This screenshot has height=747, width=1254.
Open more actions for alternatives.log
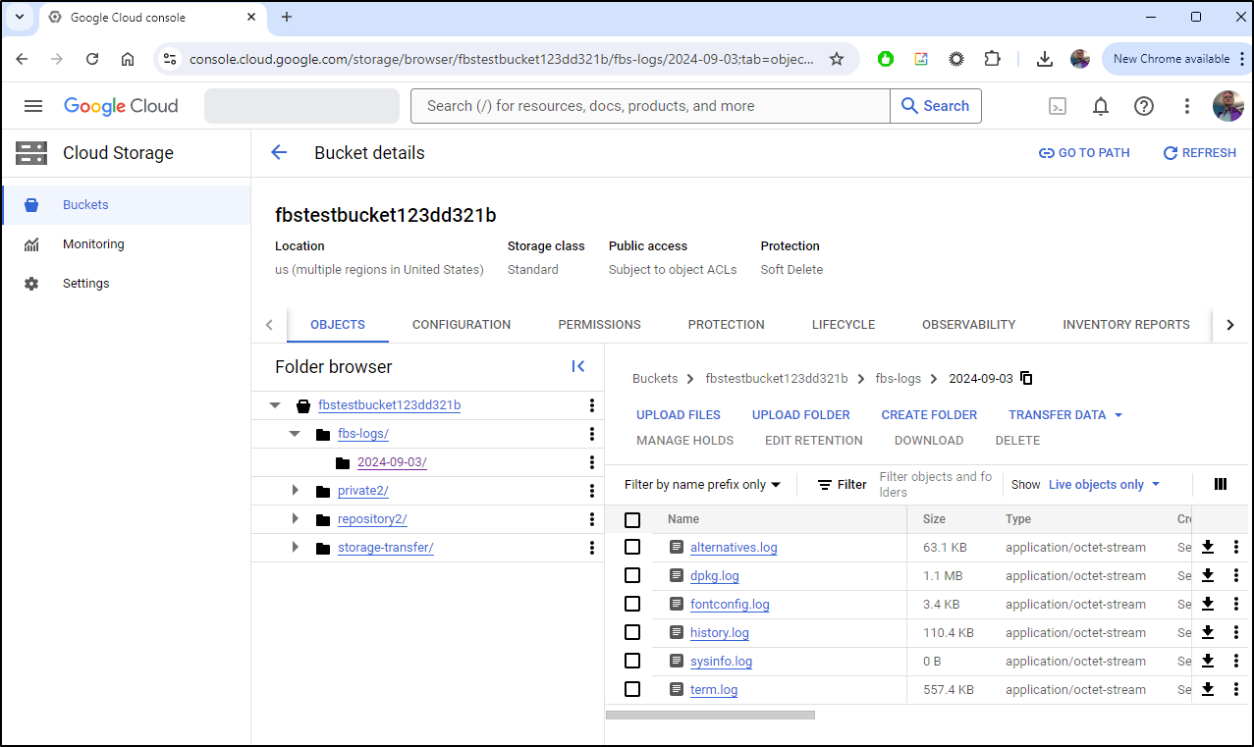[1236, 547]
